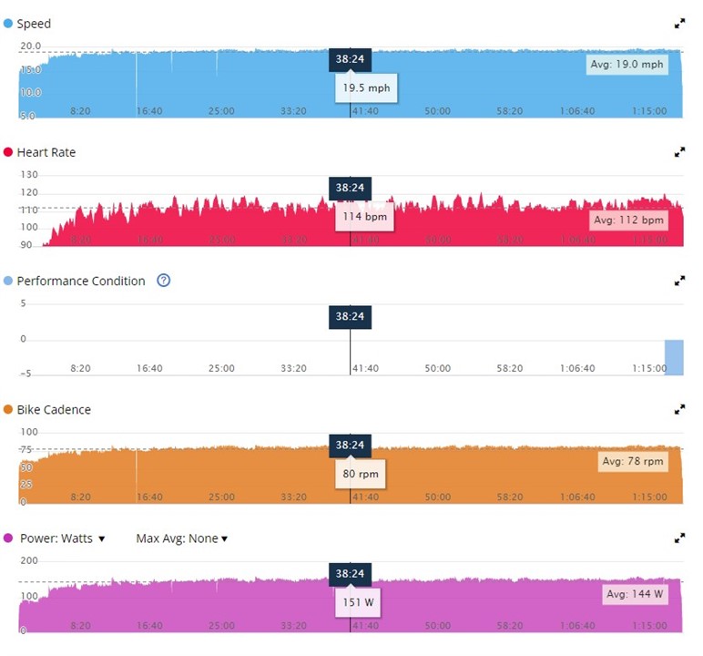Click the 19.5 mph tooltip value
Image resolution: width=703 pixels, height=656 pixels.
click(366, 88)
